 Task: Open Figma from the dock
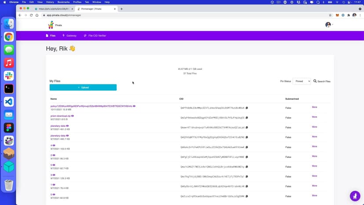tap(9, 128)
